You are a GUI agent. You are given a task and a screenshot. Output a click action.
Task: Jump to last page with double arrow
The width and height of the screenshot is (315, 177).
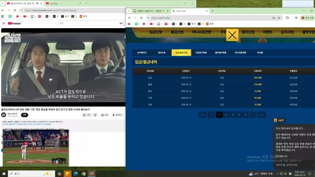point(262,115)
